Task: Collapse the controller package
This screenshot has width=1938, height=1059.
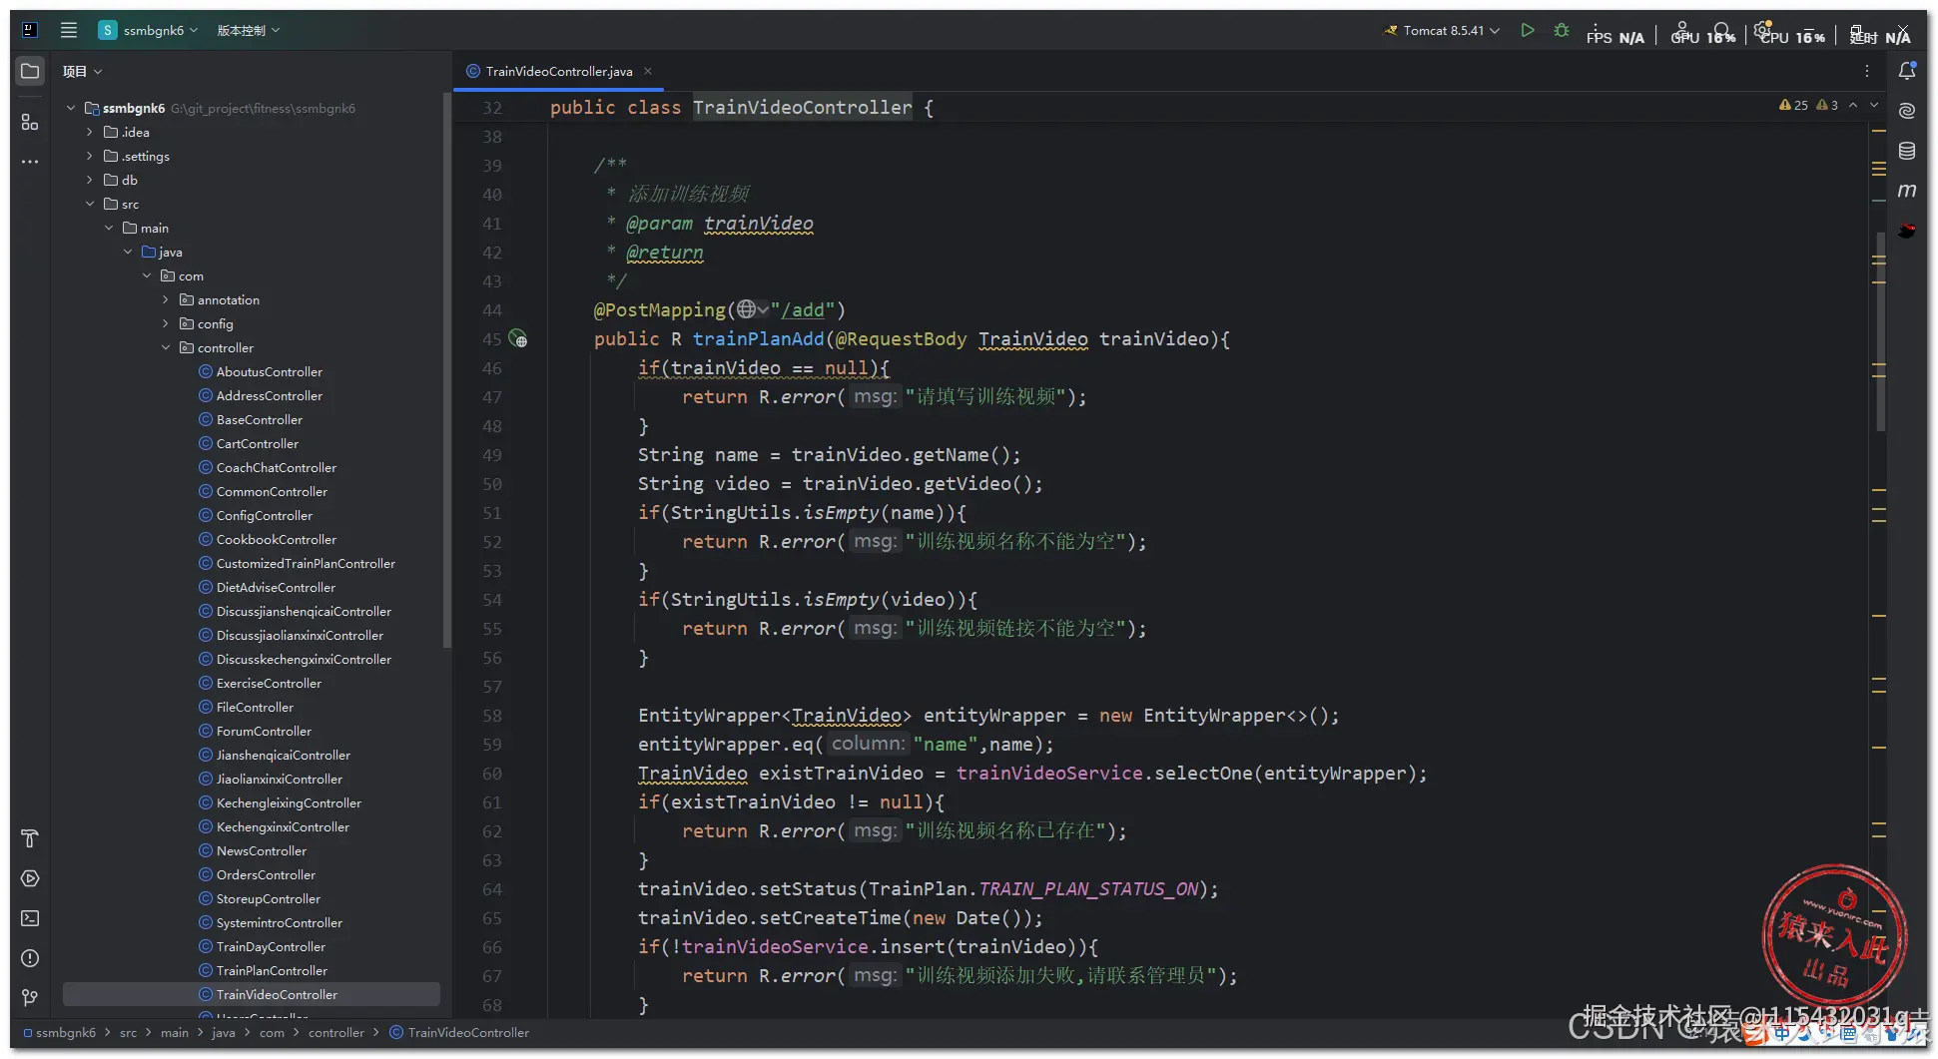Action: pyautogui.click(x=166, y=347)
